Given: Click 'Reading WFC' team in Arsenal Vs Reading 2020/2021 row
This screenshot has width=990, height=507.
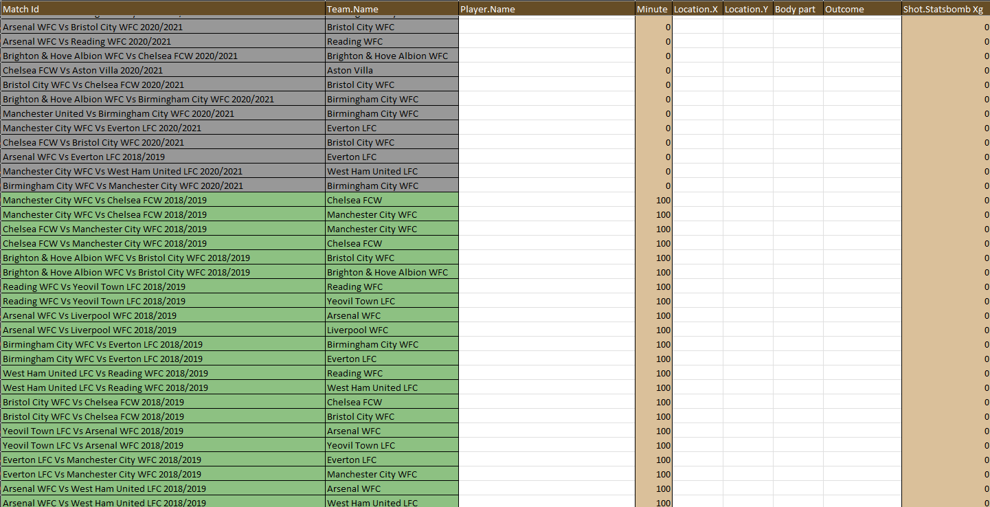Looking at the screenshot, I should click(x=392, y=41).
